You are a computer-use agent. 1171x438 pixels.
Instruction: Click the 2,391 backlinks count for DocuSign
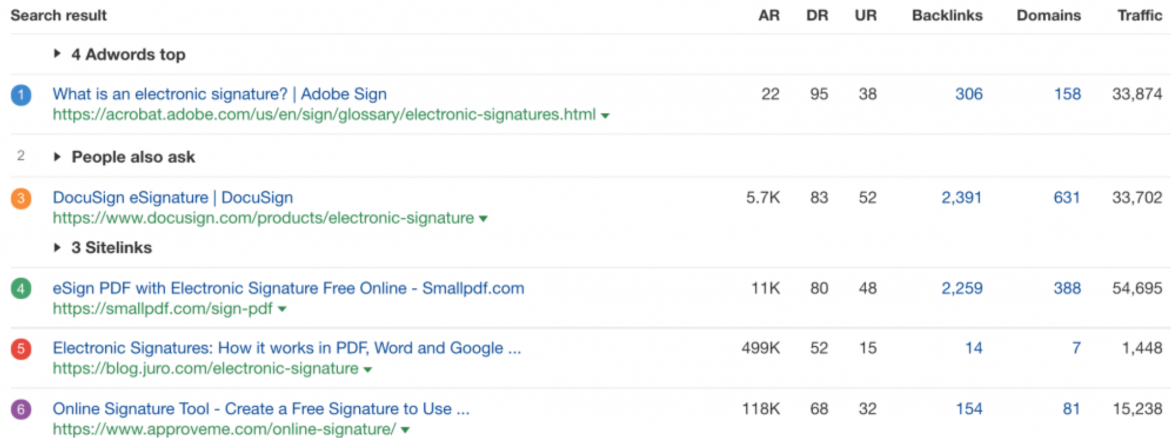click(961, 197)
